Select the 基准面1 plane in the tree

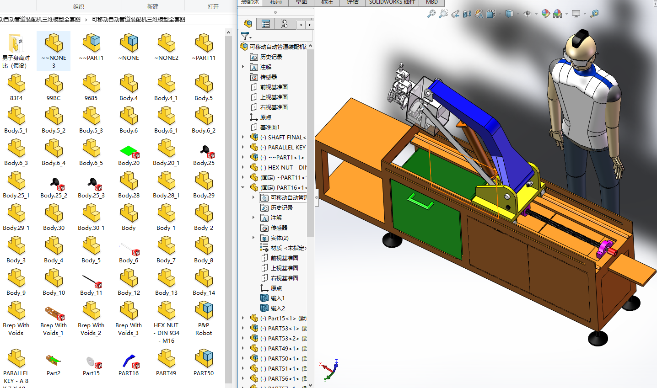point(265,127)
